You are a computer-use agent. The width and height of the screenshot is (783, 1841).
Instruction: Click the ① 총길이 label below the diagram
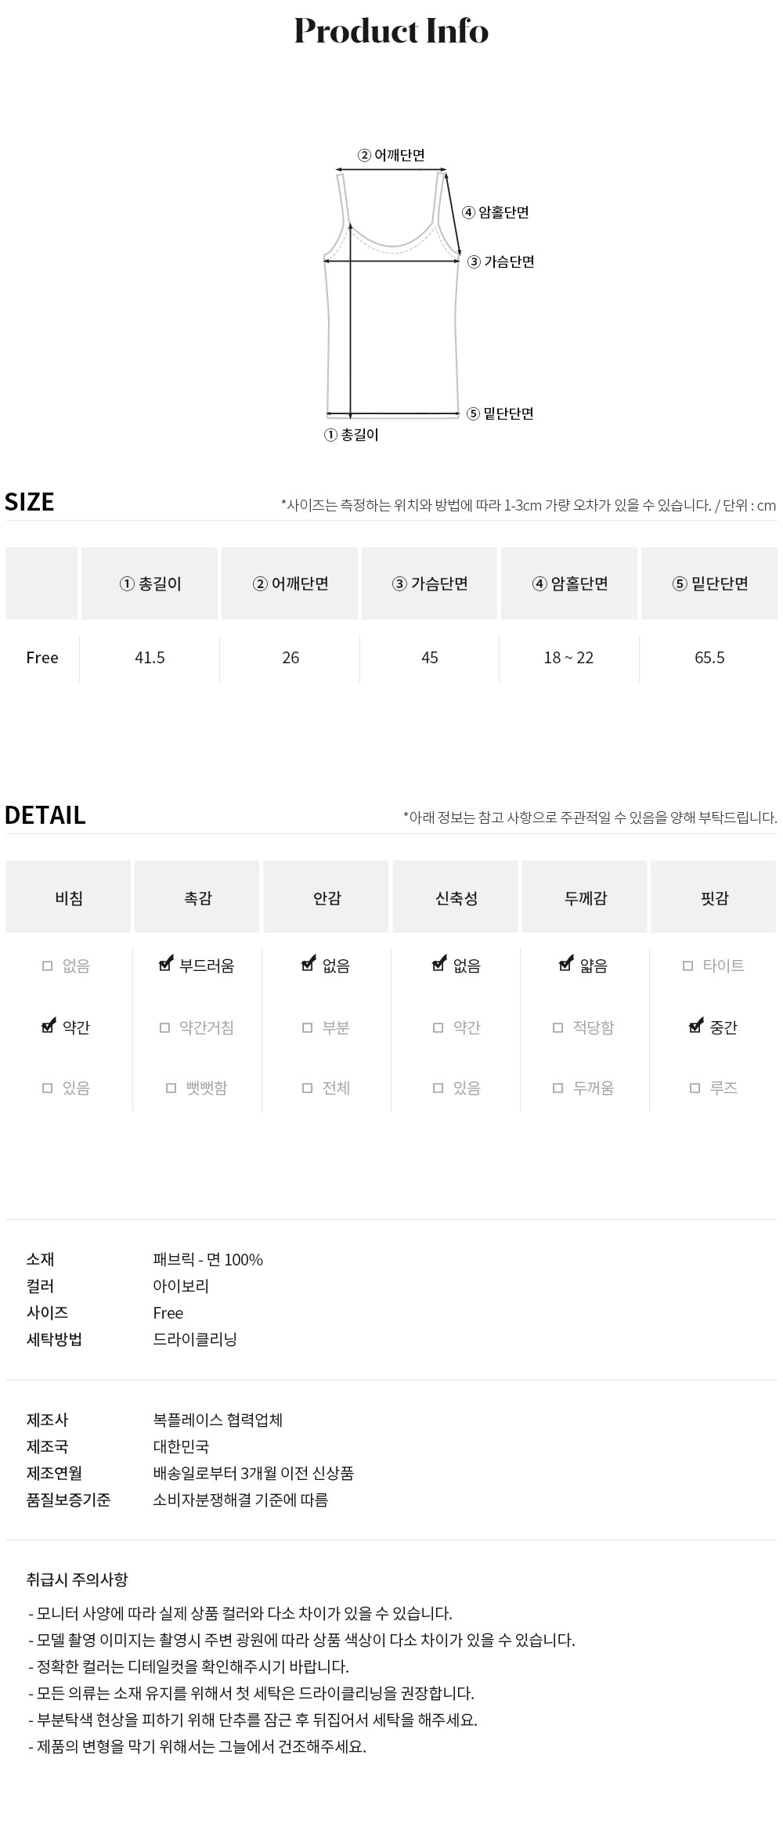pyautogui.click(x=352, y=435)
